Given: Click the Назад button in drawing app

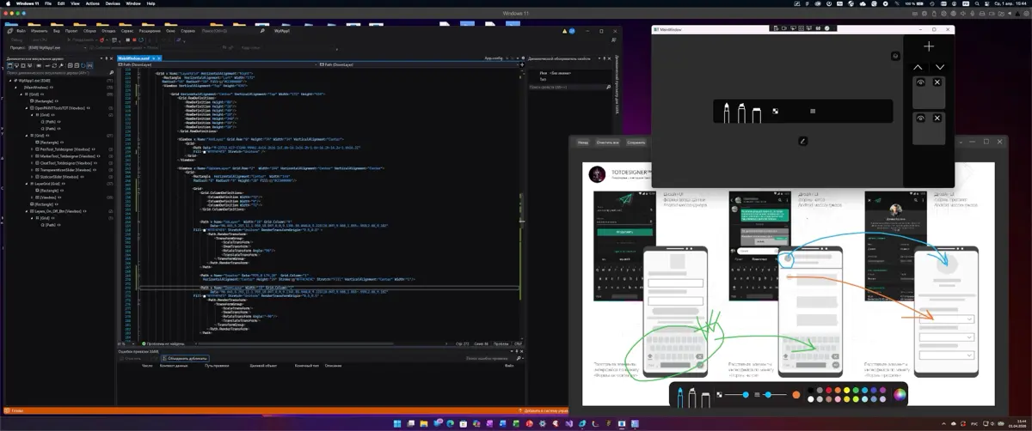Looking at the screenshot, I should pyautogui.click(x=583, y=143).
